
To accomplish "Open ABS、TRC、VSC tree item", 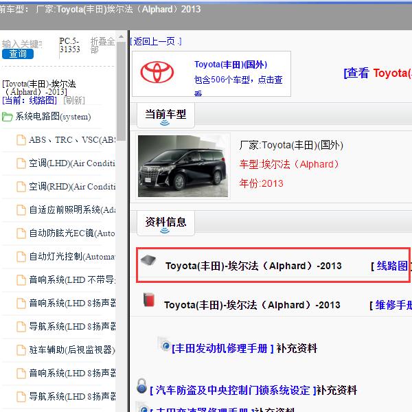I will 72,140.
